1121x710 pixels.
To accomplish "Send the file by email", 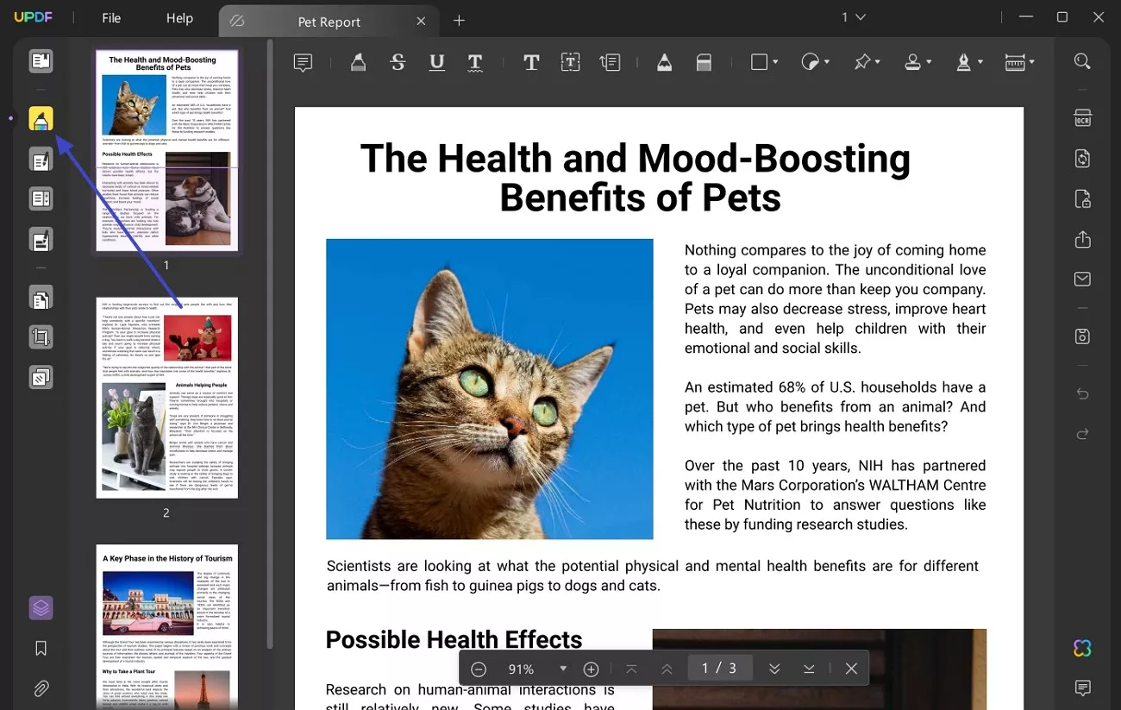I will pos(1082,279).
